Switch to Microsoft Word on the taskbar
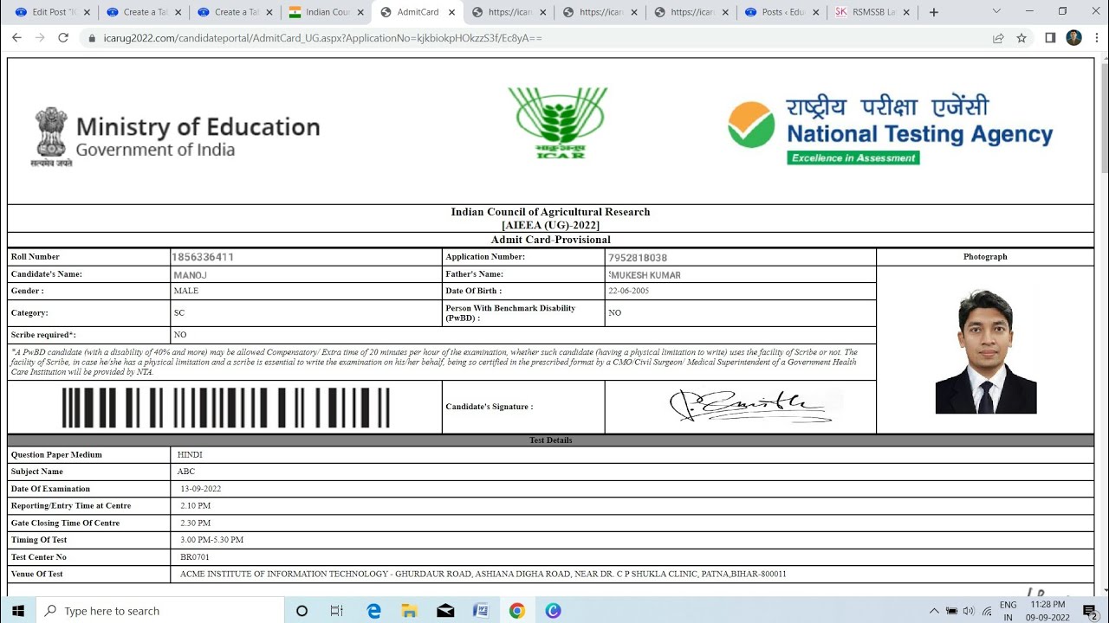The height and width of the screenshot is (623, 1109). point(481,611)
